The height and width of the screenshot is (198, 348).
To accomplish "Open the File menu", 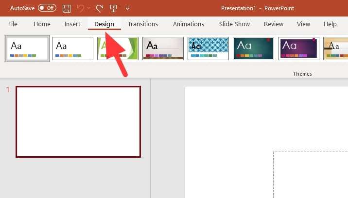I will [13, 24].
